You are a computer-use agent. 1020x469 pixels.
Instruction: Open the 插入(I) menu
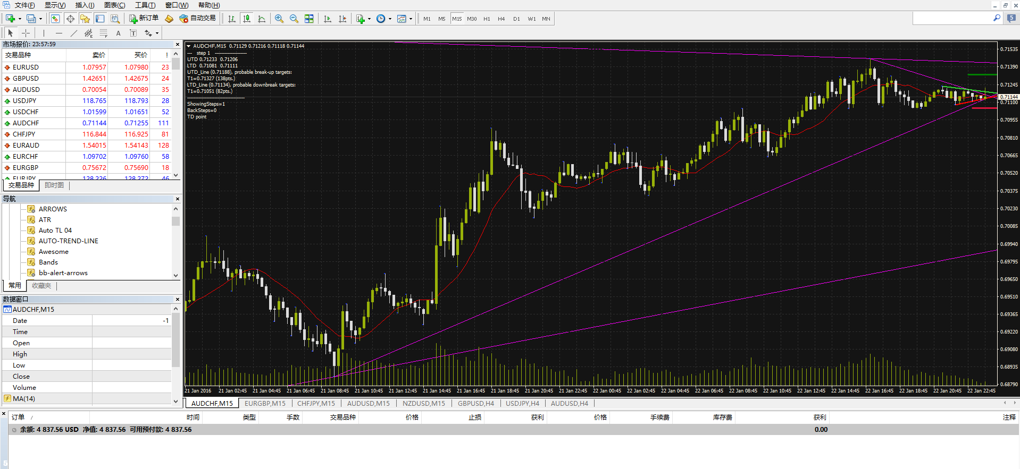(x=85, y=5)
